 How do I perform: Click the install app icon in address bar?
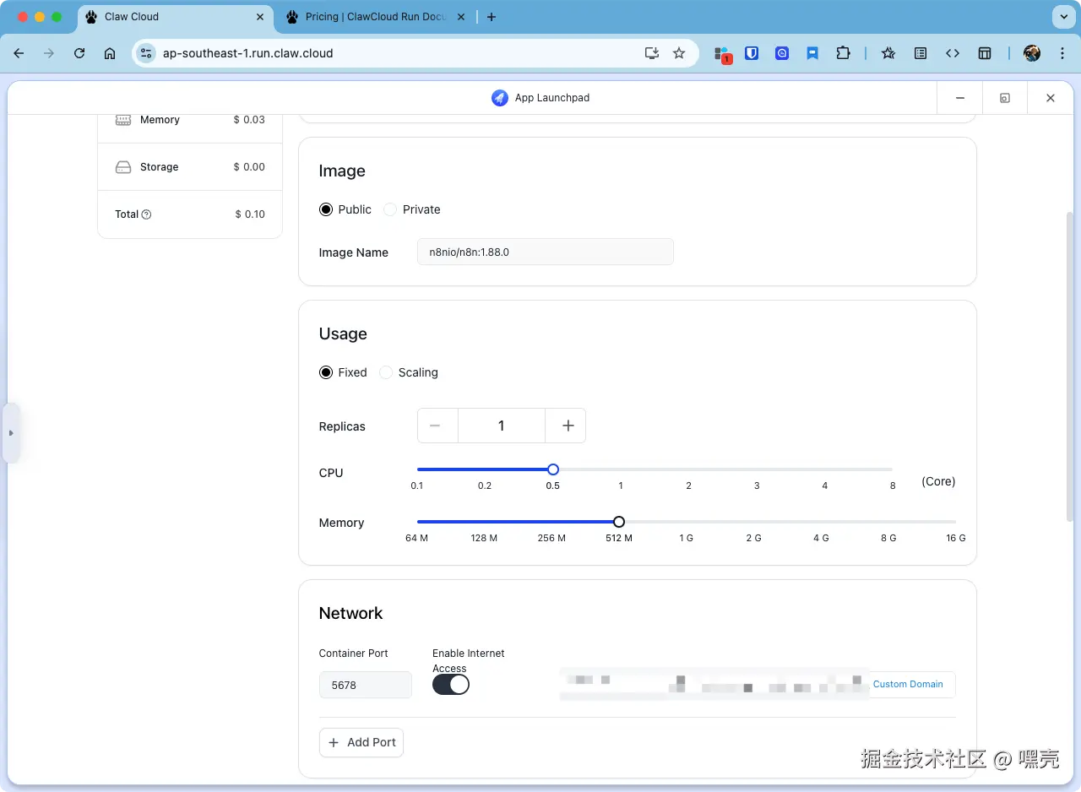[x=652, y=53]
